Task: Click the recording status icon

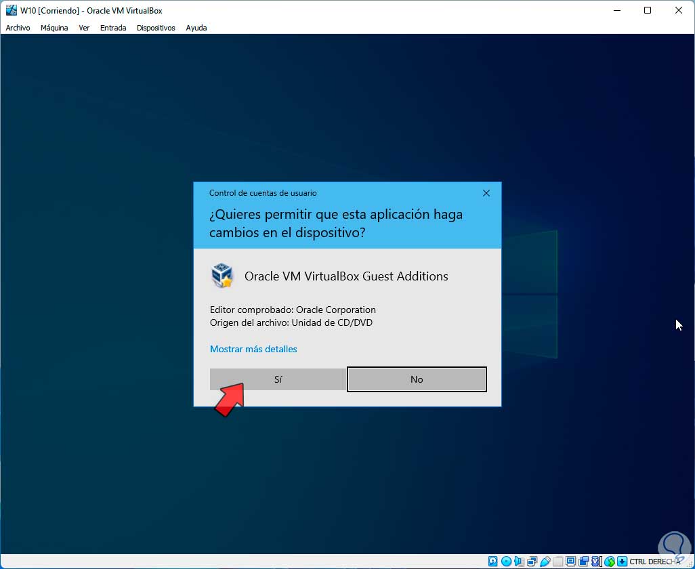Action: pos(584,562)
